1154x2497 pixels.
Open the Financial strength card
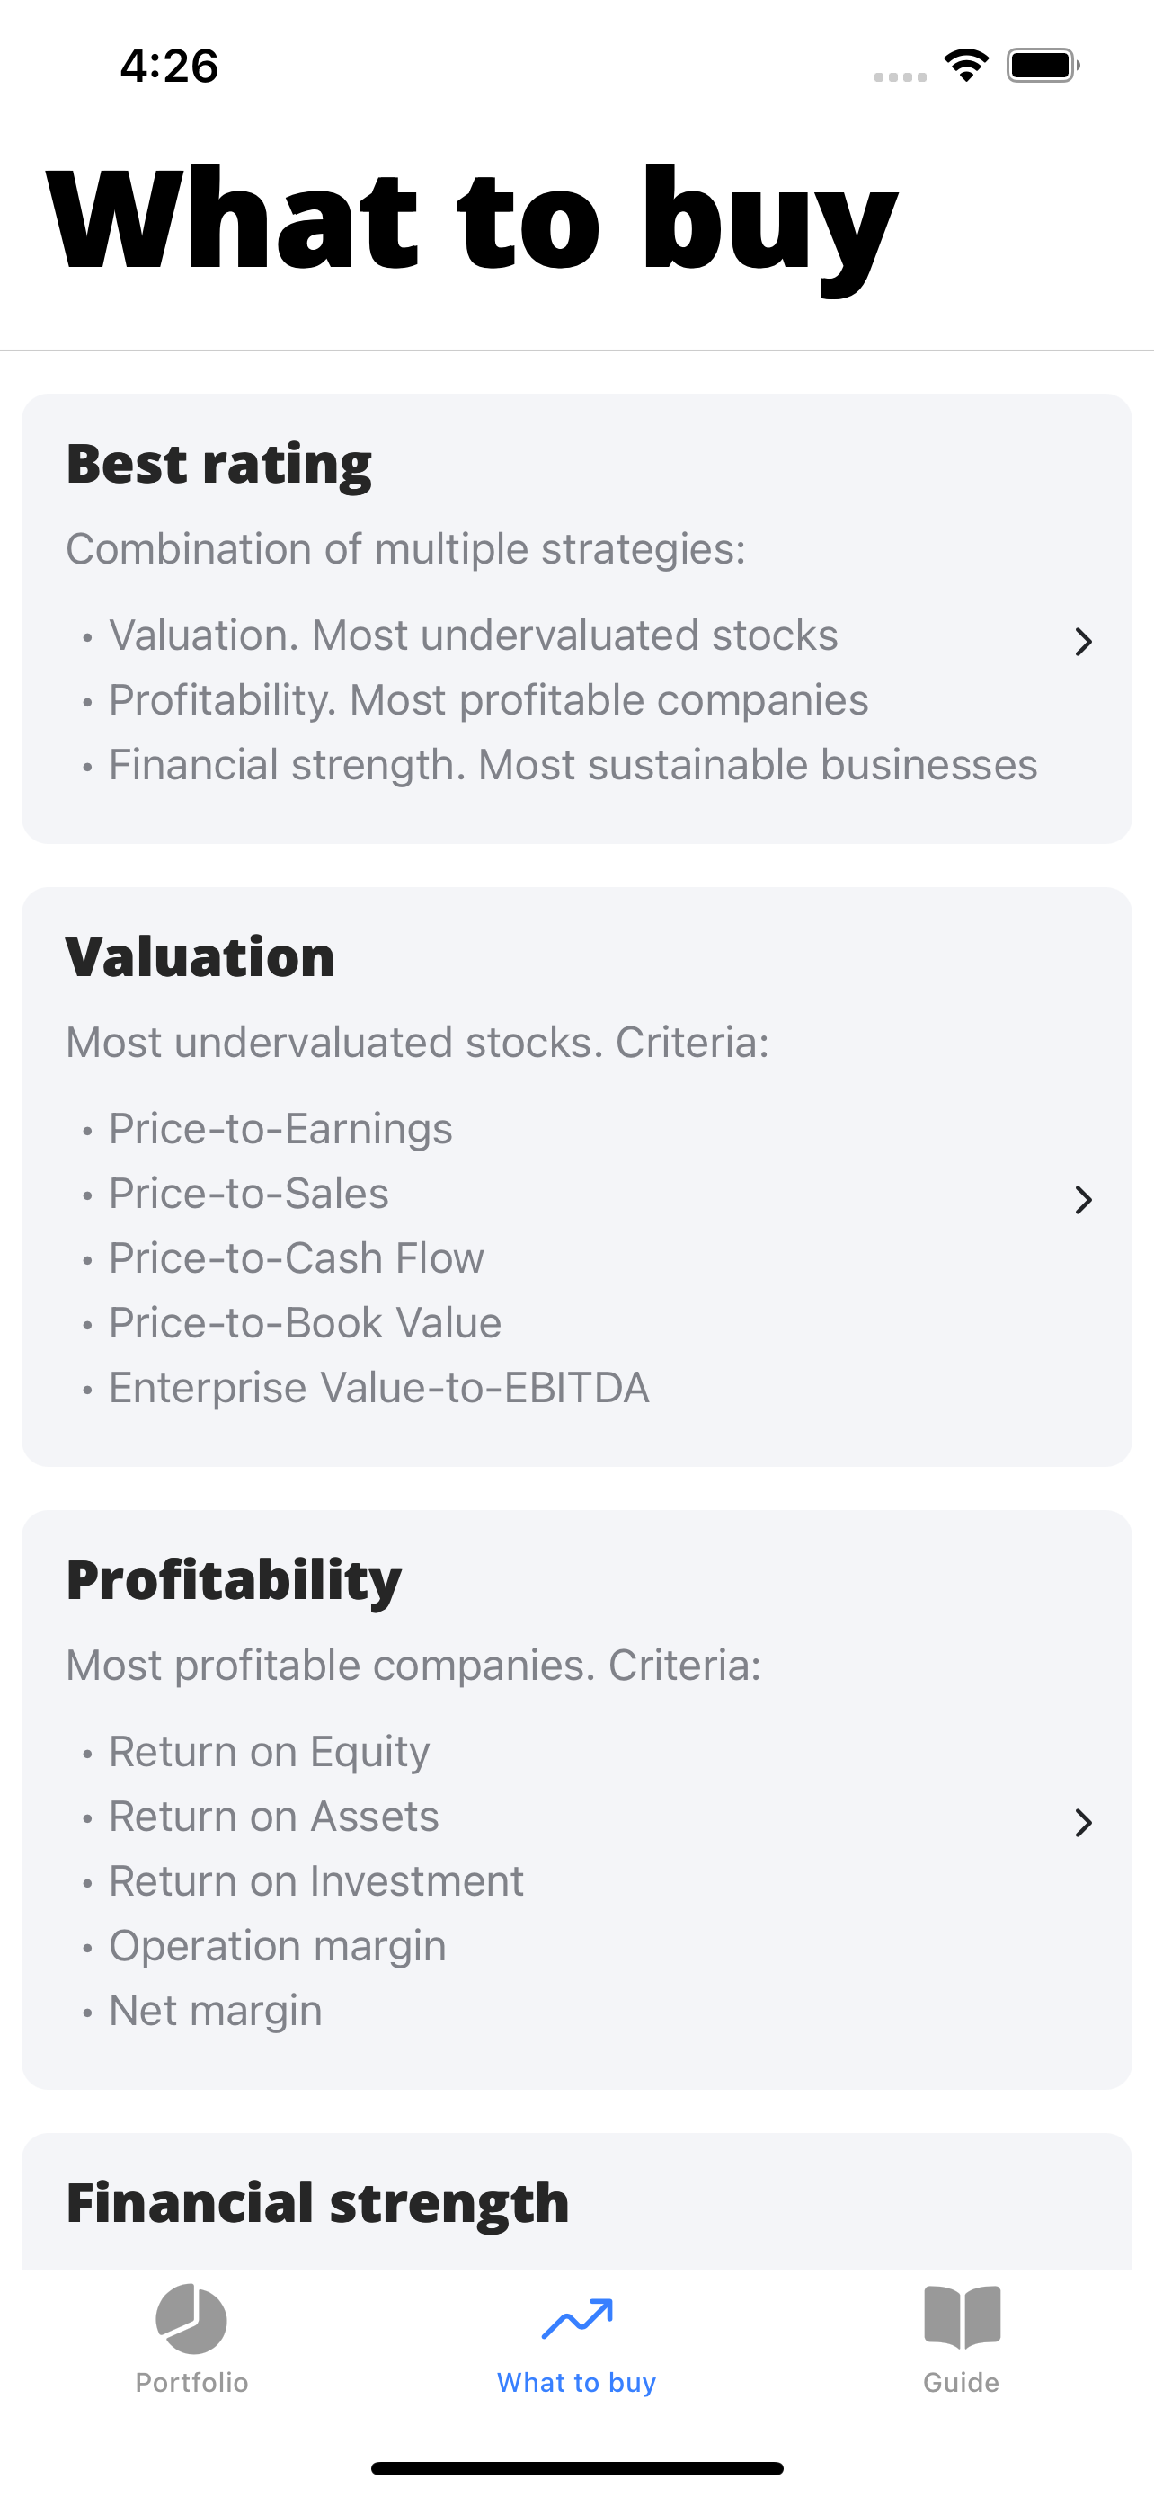click(576, 2201)
